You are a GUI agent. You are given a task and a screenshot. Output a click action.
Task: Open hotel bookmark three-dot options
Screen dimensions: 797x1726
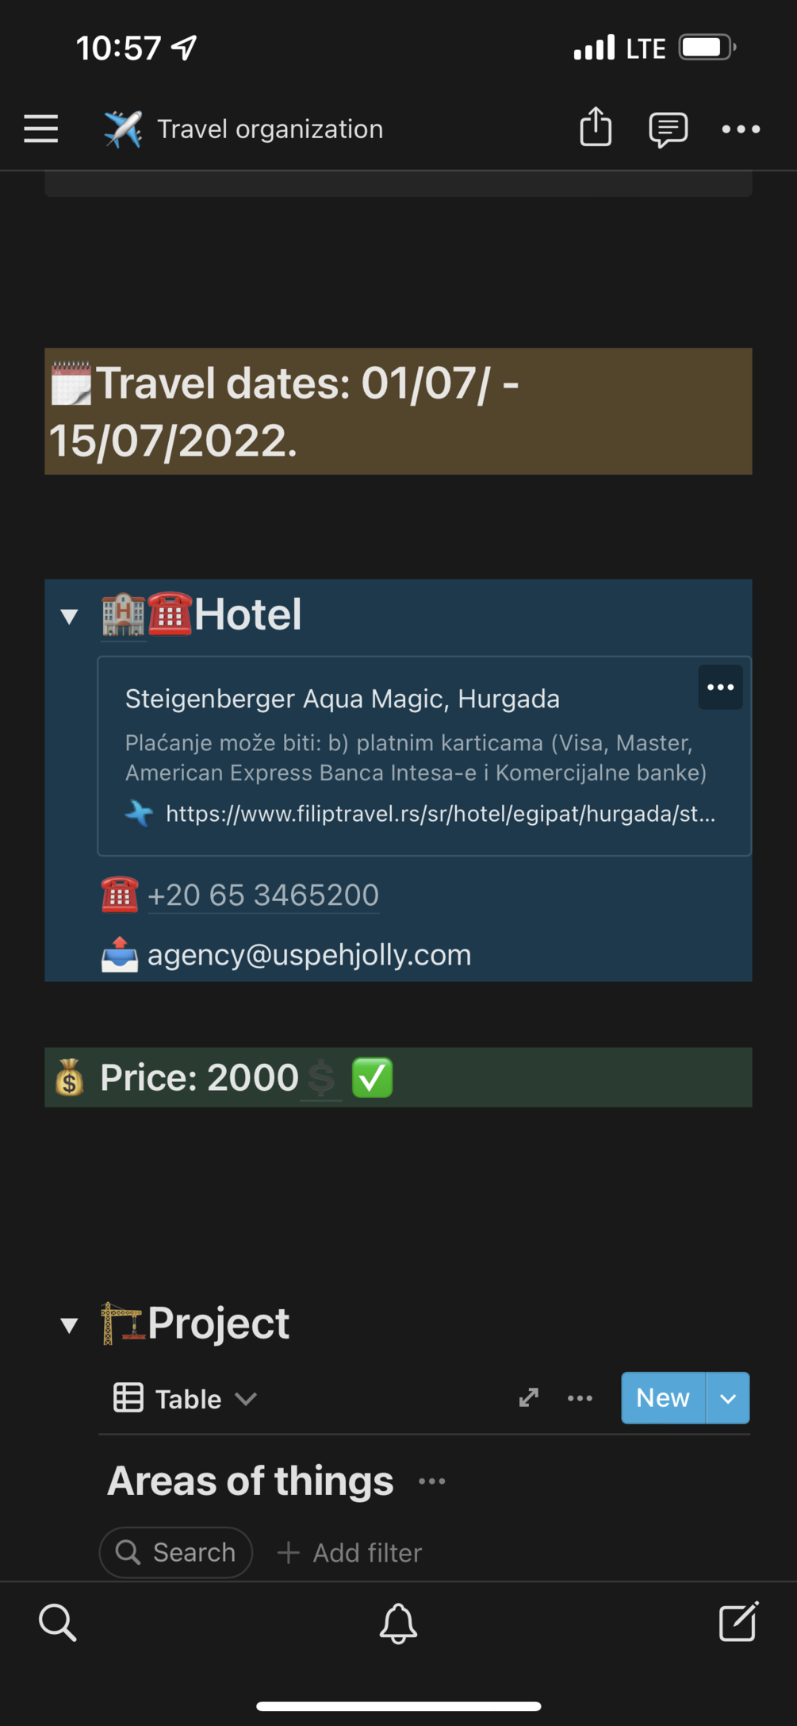[720, 687]
